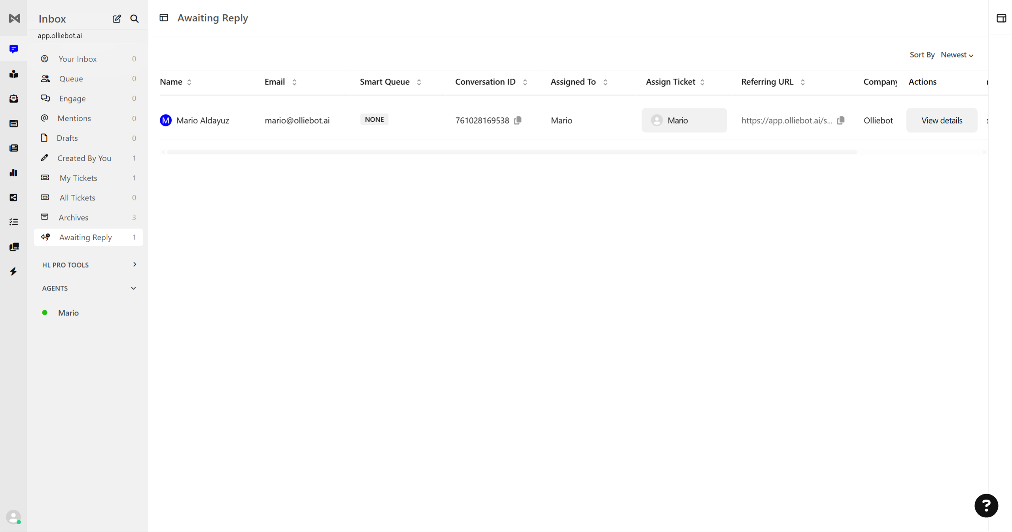Copy the referring URL link
Viewport: 1012px width, 532px height.
pyautogui.click(x=841, y=120)
